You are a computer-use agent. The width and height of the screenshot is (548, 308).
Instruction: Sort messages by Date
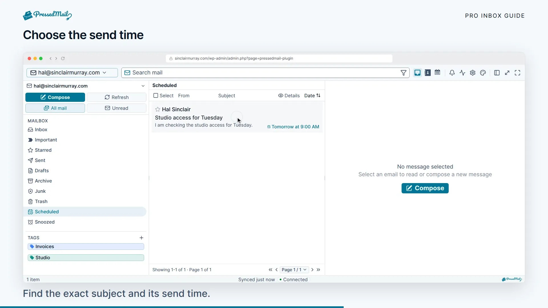pyautogui.click(x=312, y=96)
